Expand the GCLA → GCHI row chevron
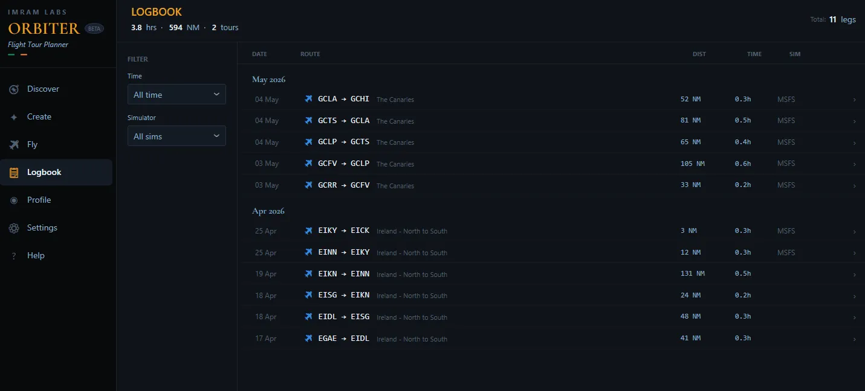 [x=854, y=100]
